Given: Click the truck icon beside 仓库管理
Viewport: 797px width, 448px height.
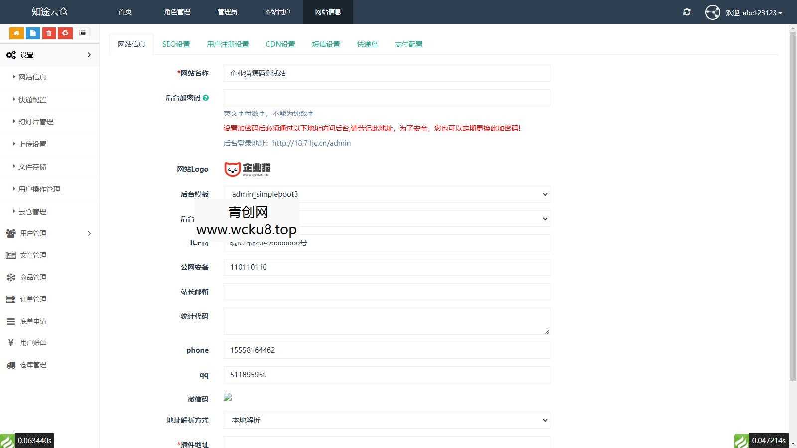Looking at the screenshot, I should (x=11, y=365).
